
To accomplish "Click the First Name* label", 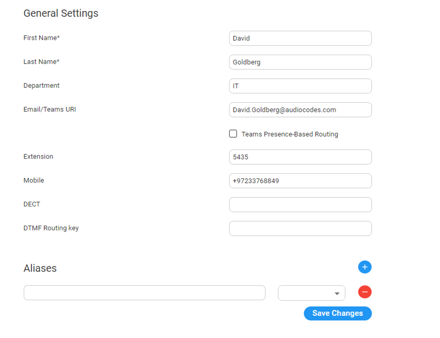I will coord(41,38).
